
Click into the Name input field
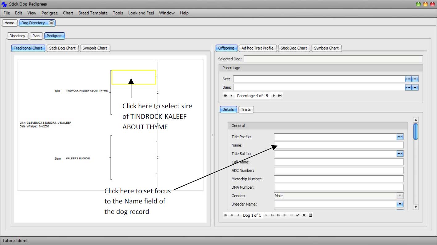(x=338, y=145)
